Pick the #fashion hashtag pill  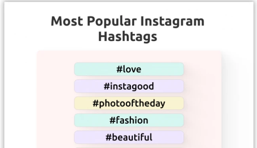(129, 120)
